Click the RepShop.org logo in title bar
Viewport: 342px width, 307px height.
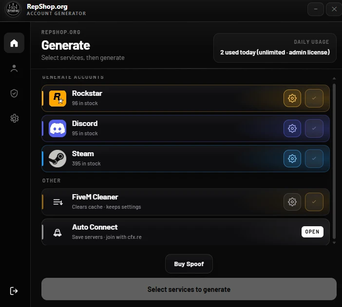pyautogui.click(x=13, y=10)
